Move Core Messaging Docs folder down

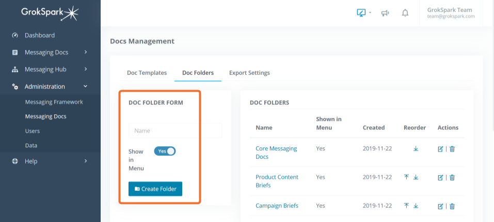pos(416,148)
